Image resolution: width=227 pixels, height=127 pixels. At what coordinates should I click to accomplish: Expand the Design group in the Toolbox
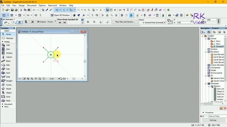tap(2, 42)
